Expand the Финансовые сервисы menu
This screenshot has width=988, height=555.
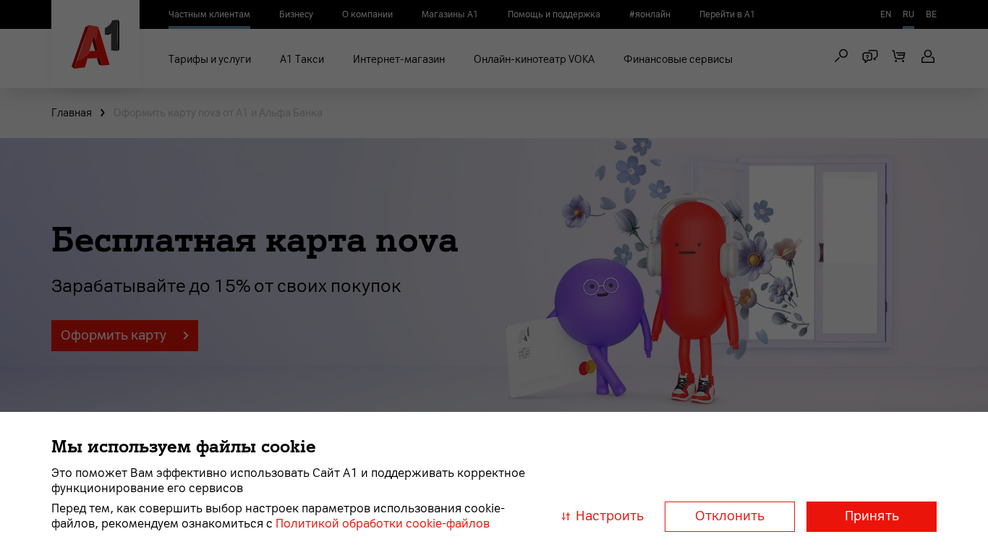click(x=678, y=59)
